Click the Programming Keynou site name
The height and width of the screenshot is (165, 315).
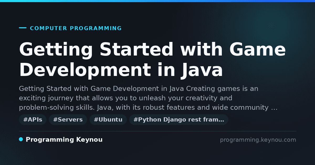pyautogui.click(x=64, y=140)
